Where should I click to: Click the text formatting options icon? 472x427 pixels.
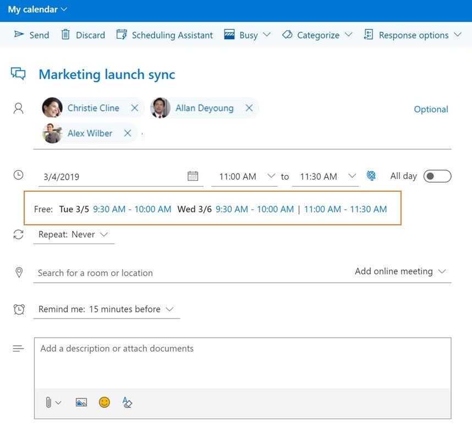coord(127,402)
